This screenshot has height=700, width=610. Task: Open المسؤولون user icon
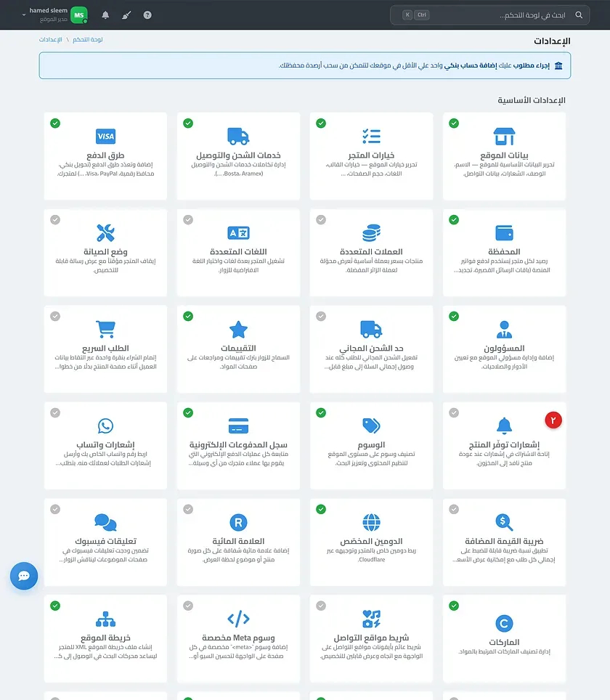click(x=504, y=329)
